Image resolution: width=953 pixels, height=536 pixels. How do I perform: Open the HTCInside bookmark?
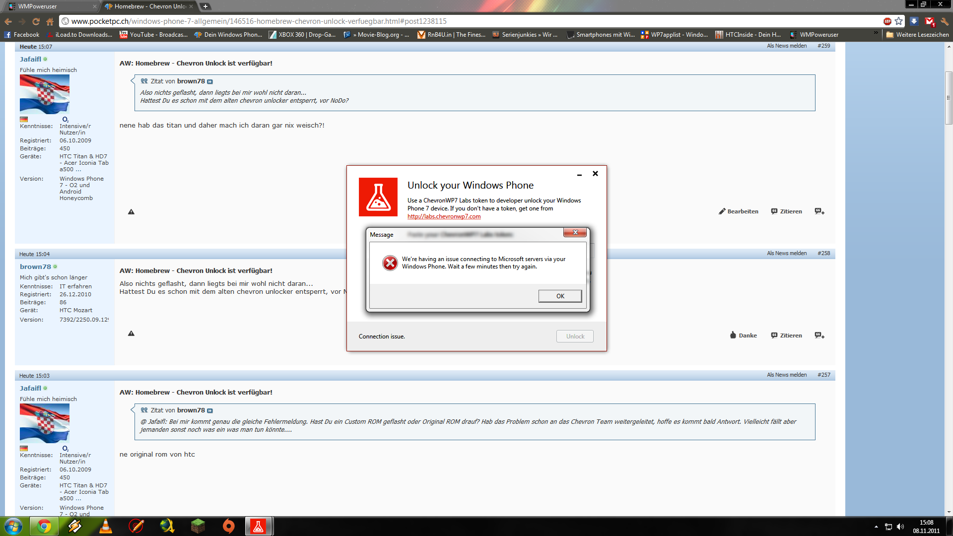pos(748,35)
